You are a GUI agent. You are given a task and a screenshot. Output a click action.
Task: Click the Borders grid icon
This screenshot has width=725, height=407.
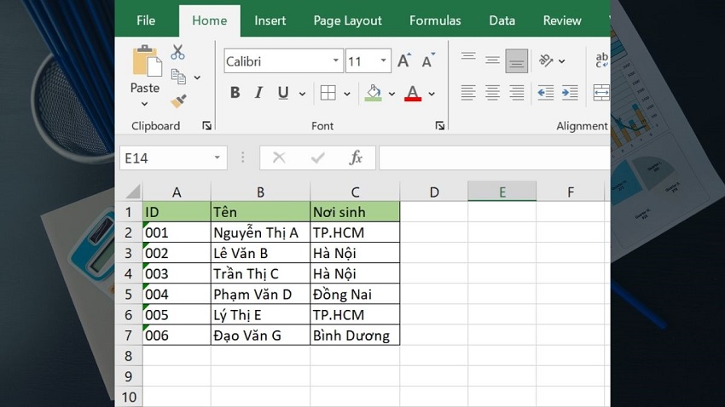[x=328, y=93]
